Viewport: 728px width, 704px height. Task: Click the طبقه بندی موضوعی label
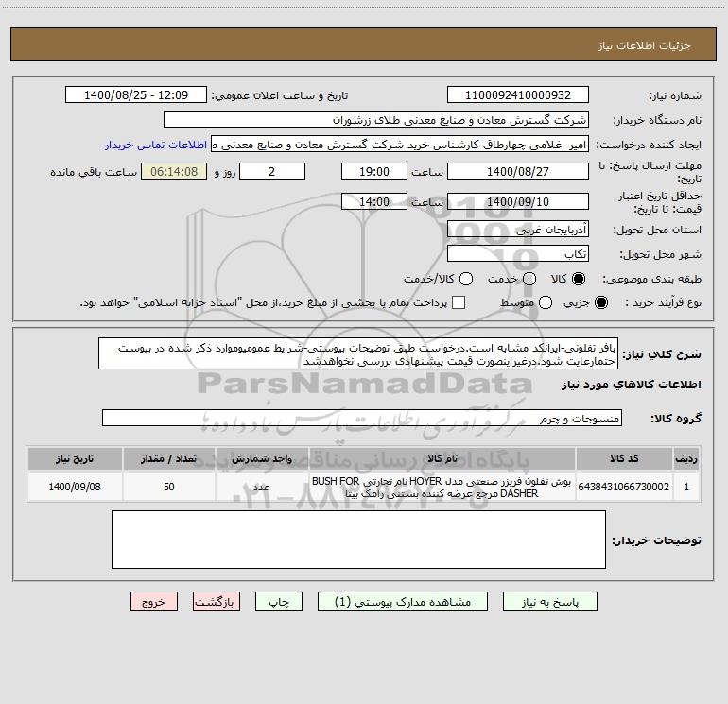(x=651, y=279)
